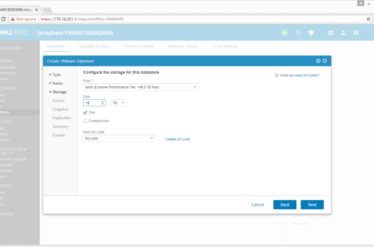Viewport: 374px width, 247px height.
Task: Toggle the Thin checkbox
Action: pyautogui.click(x=85, y=112)
